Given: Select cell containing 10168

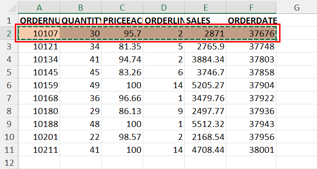Looking at the screenshot, I should coord(39,98).
